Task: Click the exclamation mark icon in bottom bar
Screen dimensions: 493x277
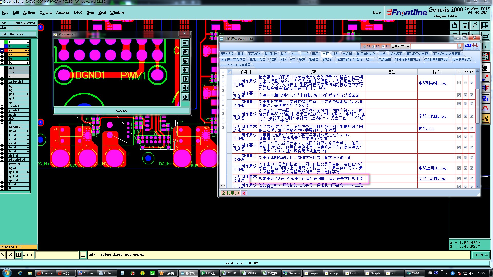Action: 83,255
